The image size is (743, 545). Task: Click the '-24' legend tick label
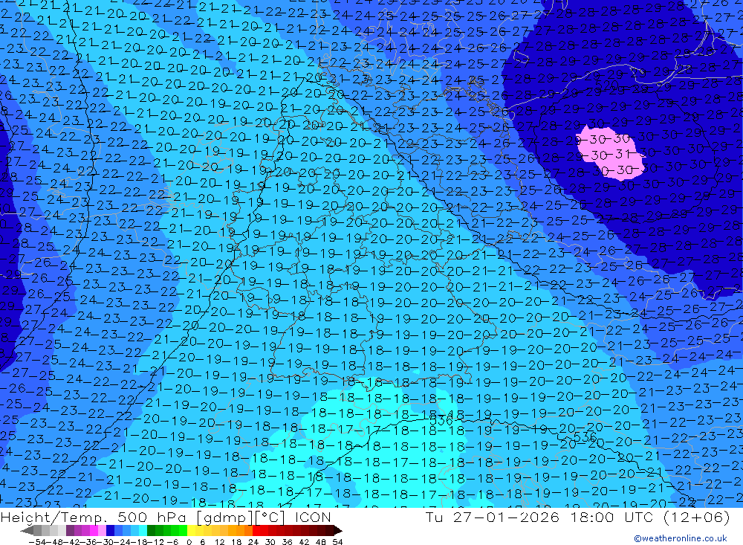point(123,542)
